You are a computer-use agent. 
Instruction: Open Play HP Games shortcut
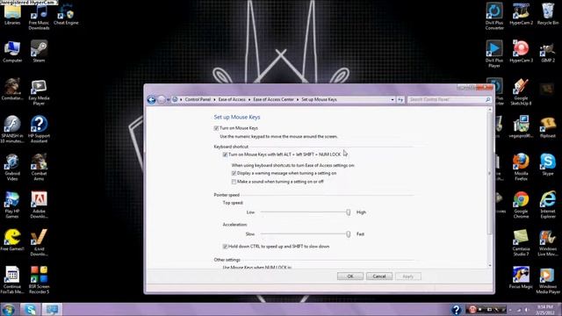[x=12, y=205]
